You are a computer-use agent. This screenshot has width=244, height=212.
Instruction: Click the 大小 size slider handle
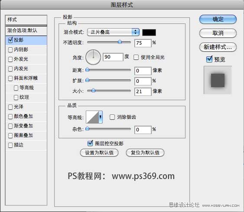93,90
